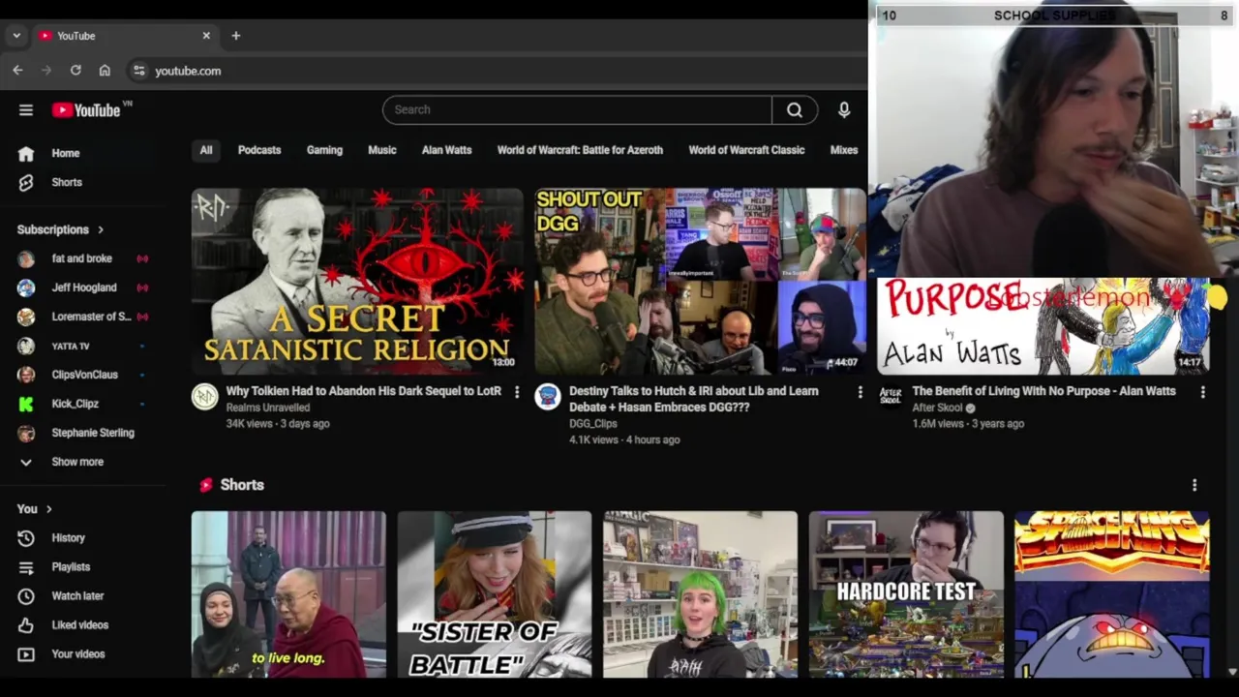Screen dimensions: 1239x697
Task: Click the browser home icon
Action: click(105, 71)
